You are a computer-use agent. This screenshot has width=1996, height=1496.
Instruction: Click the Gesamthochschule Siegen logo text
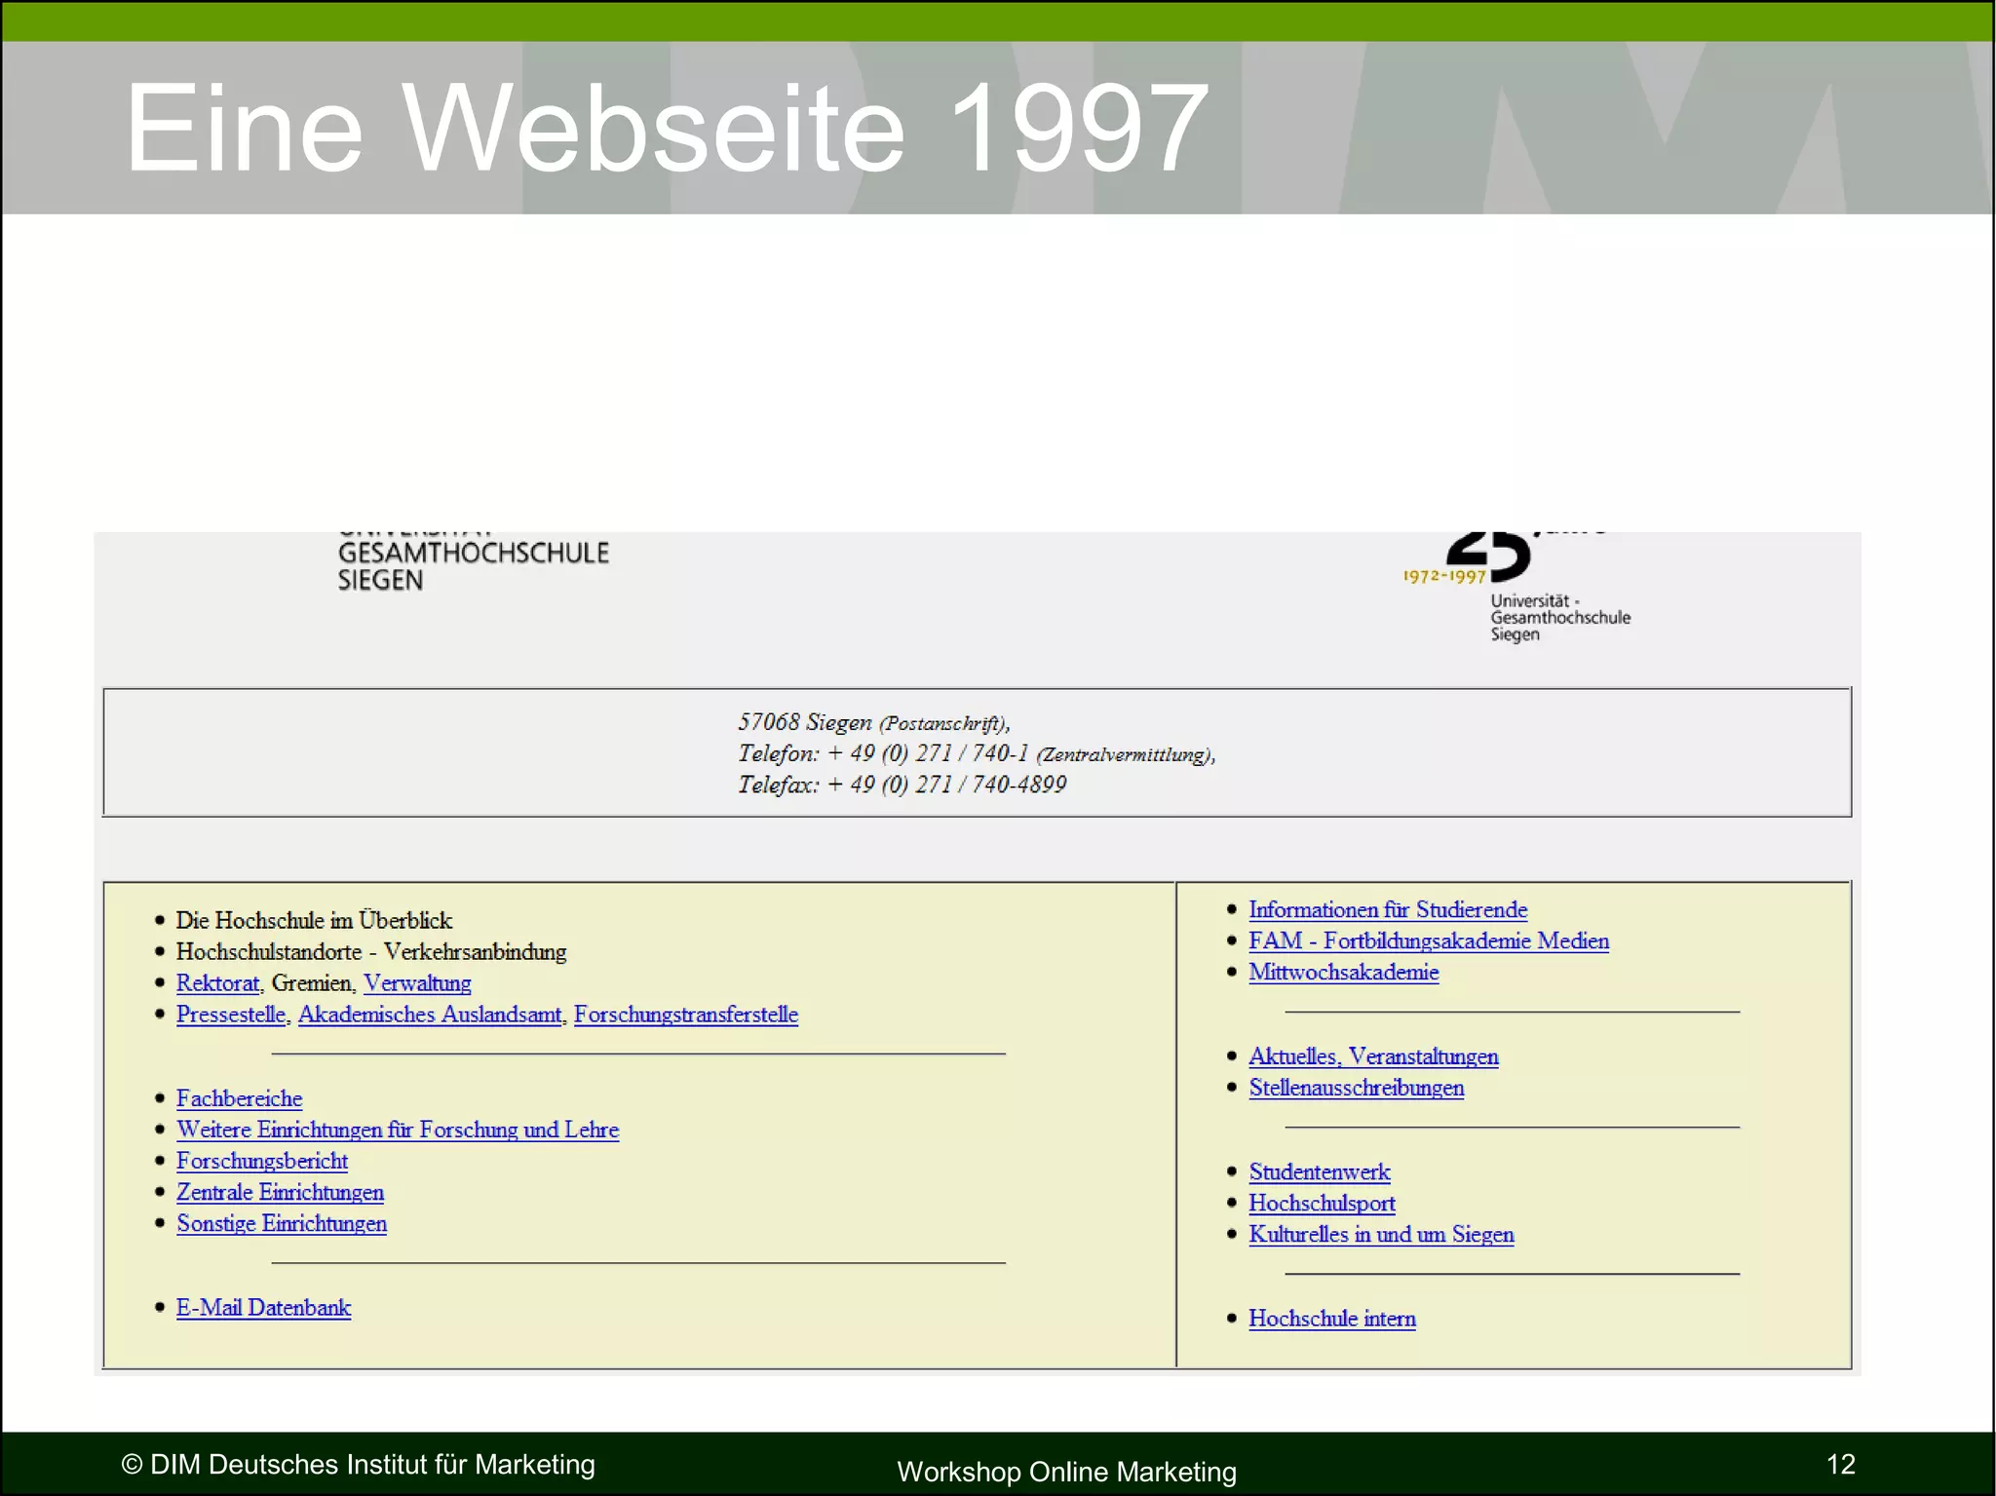[472, 565]
